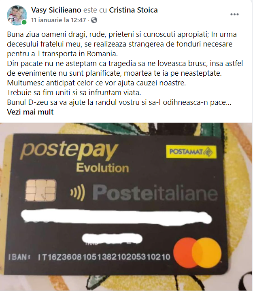Click the grey Posteitaliane wordmark
Image resolution: width=253 pixels, height=291 pixels.
(x=155, y=193)
